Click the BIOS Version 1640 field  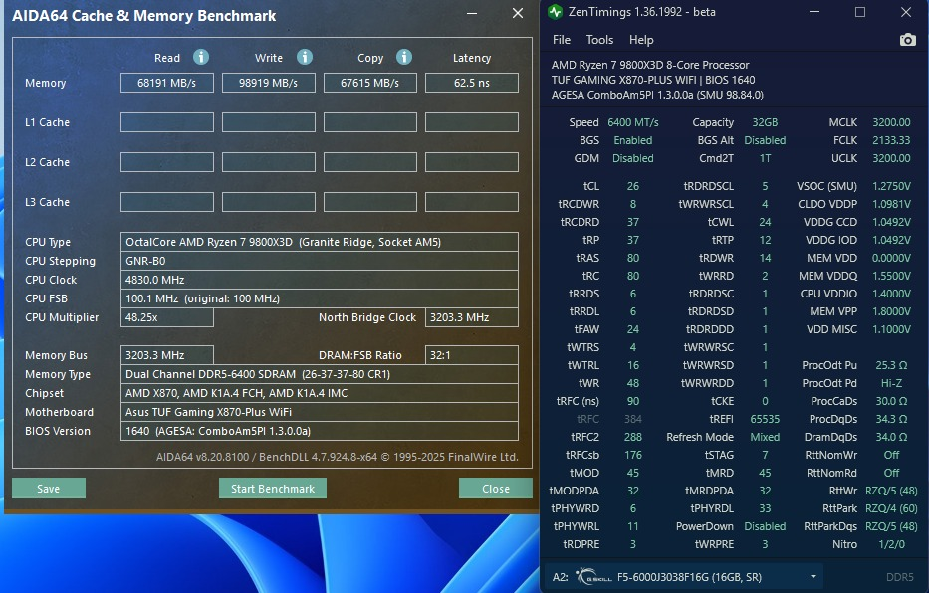point(320,431)
